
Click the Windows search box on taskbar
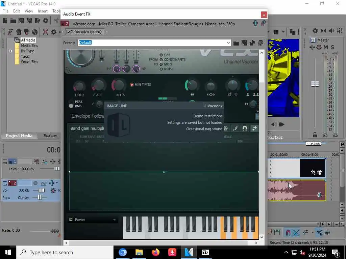point(65,252)
